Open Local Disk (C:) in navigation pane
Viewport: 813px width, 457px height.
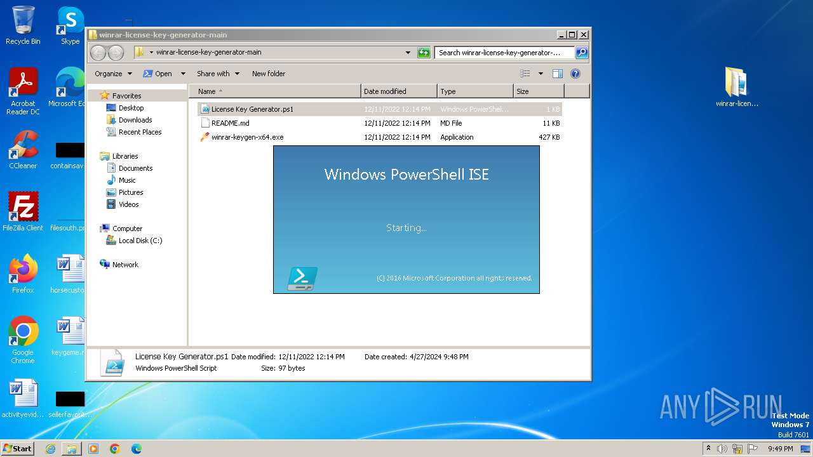[140, 241]
